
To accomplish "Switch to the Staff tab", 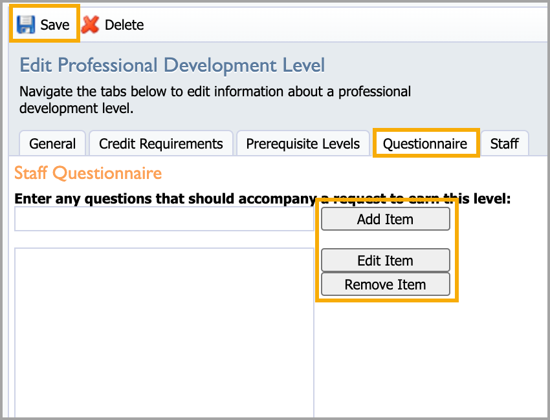I will tap(505, 143).
